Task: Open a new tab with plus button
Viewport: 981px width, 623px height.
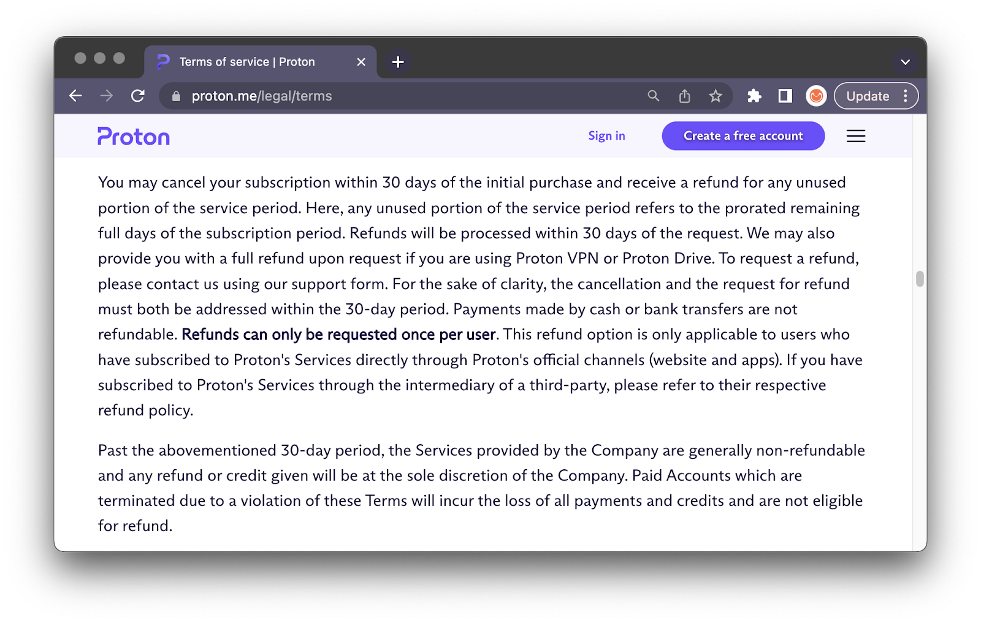Action: click(x=398, y=62)
